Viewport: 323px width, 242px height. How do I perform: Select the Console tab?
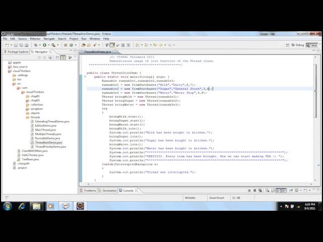point(128,191)
